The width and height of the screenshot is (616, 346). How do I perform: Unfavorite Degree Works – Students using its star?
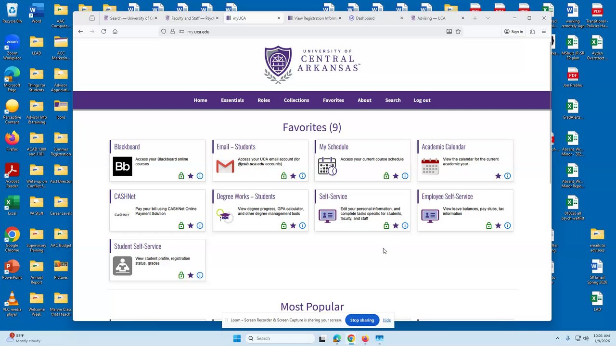click(x=293, y=225)
